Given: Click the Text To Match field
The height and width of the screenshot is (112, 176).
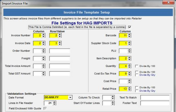Looking at the screenshot, I should coord(155,98).
